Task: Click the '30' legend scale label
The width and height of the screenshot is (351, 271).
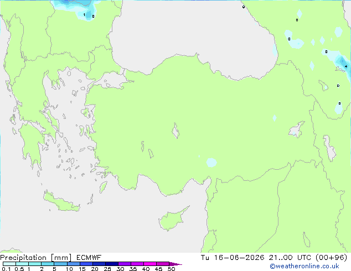Action: (x=120, y=269)
